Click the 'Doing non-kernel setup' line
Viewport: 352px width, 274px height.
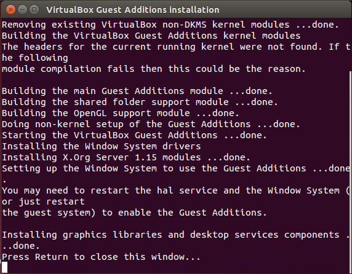pos(151,124)
